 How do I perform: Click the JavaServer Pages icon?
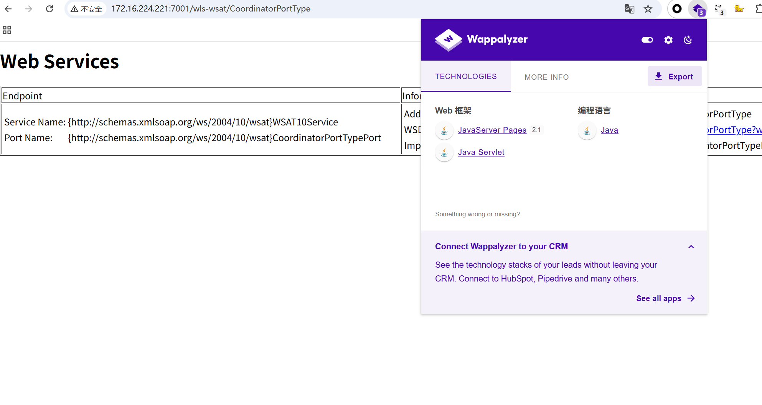(444, 130)
